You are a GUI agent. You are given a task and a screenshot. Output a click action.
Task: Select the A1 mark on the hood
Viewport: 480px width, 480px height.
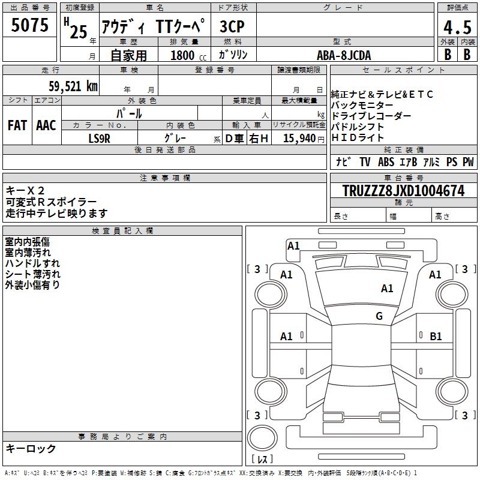(387, 289)
